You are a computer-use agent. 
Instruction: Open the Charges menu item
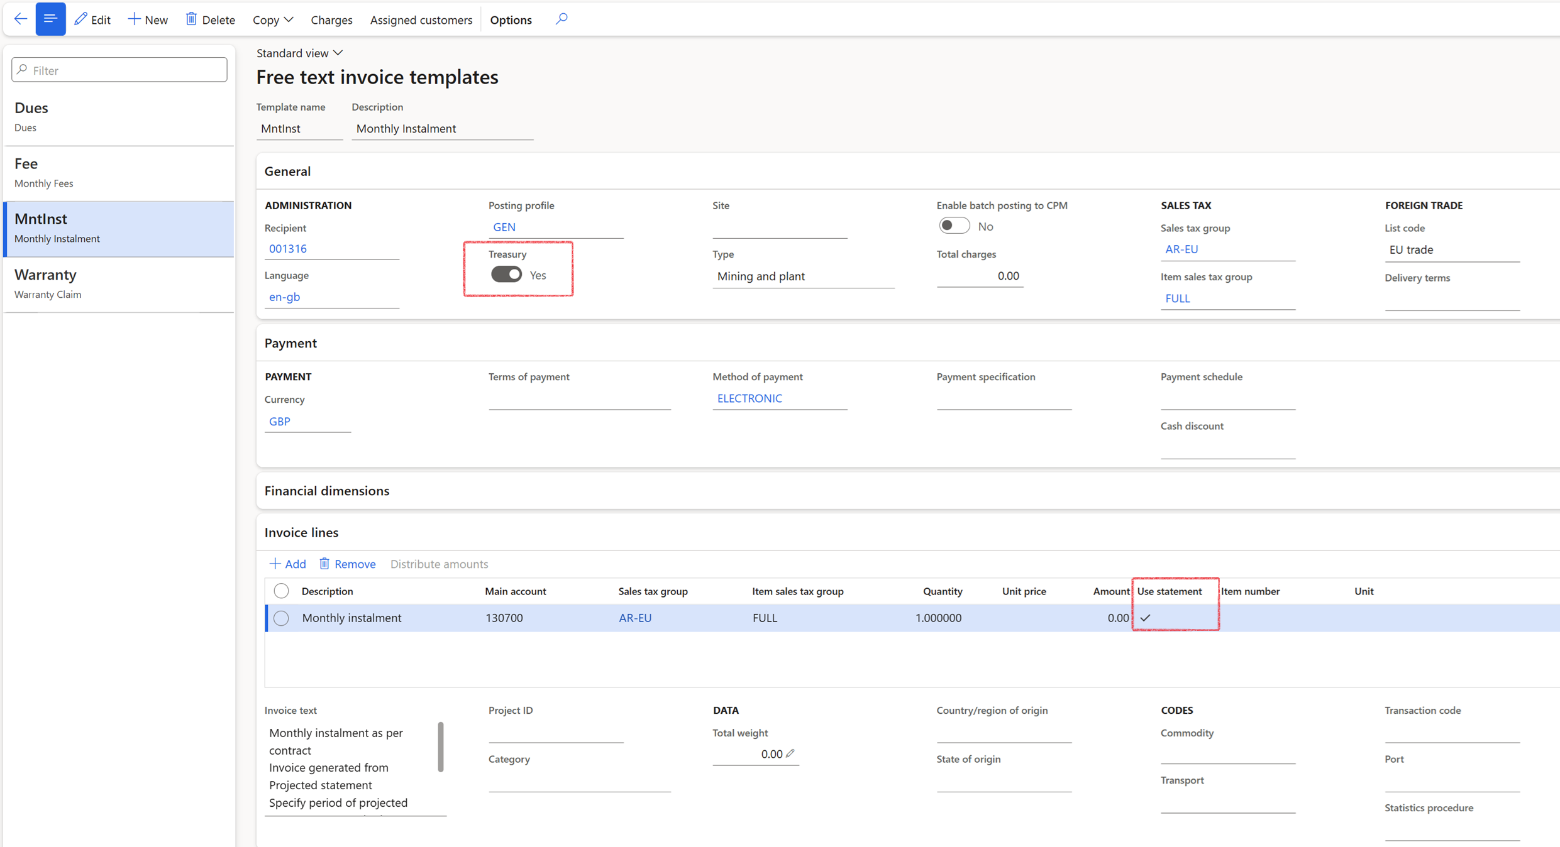(x=331, y=19)
